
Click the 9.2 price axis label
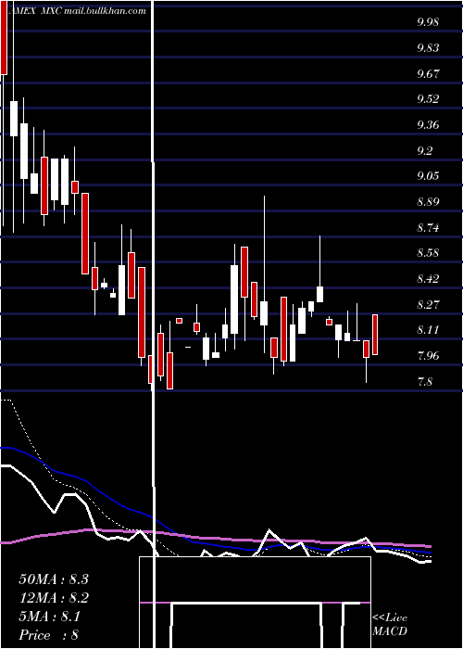pyautogui.click(x=424, y=150)
